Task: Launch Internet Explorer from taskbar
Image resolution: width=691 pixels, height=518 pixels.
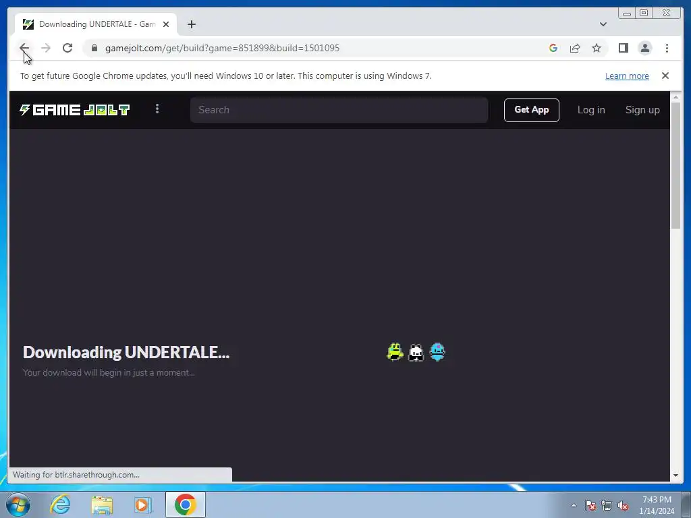Action: [60, 505]
